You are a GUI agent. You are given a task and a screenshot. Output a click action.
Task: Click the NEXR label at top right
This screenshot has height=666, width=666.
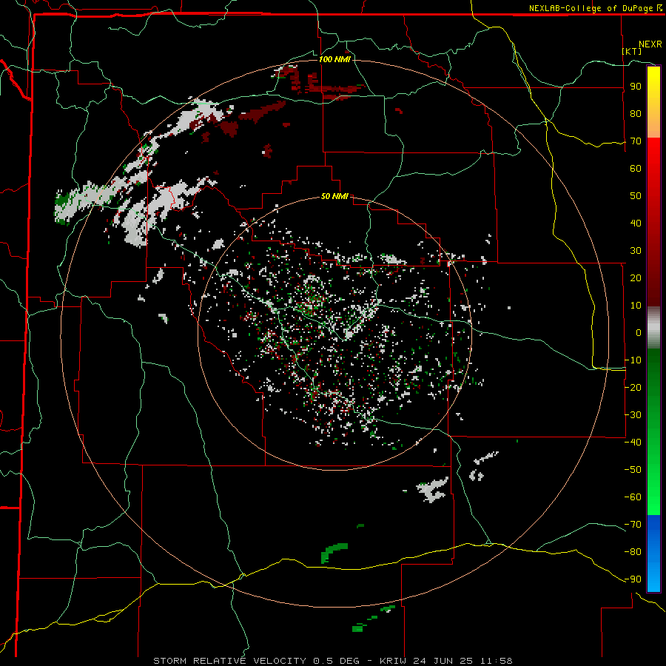650,44
